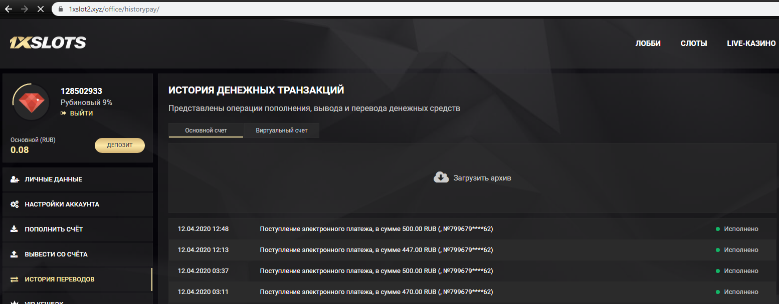Open ВЫВЕСТИ СО СЧЁТА in the sidebar
This screenshot has height=304, width=779.
(78, 254)
